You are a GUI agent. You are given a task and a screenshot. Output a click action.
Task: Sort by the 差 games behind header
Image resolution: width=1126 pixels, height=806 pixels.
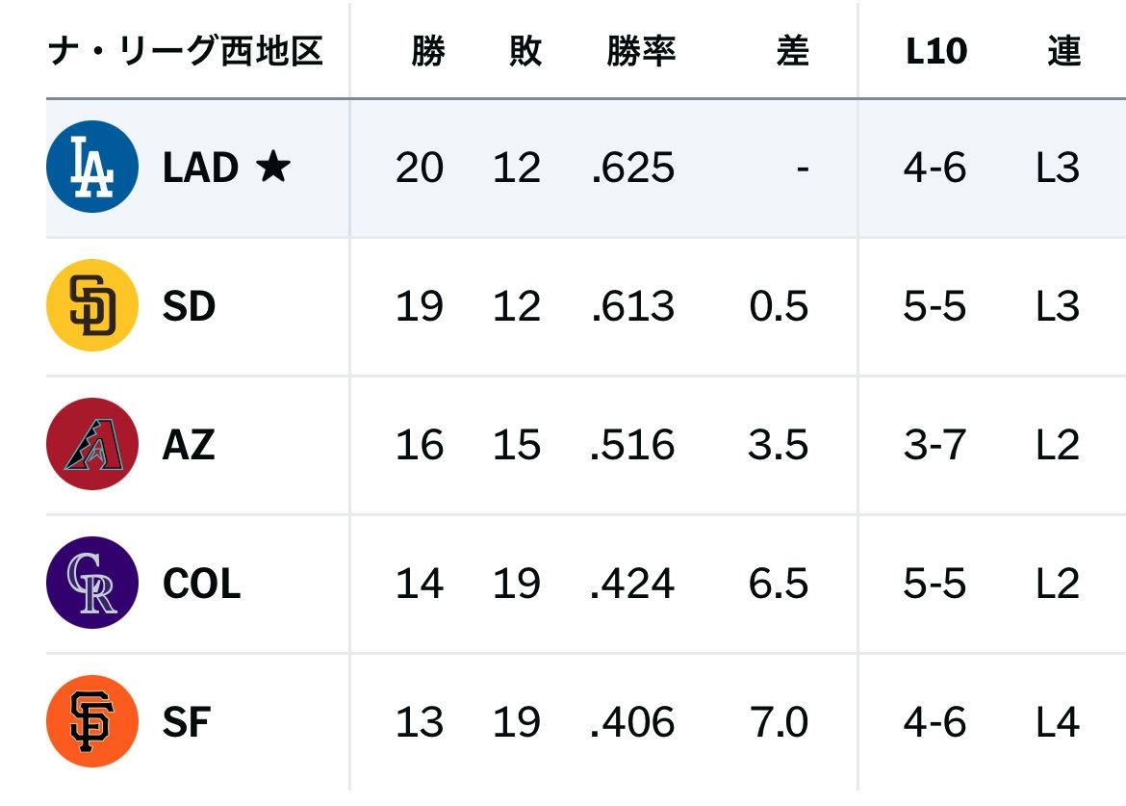[x=793, y=51]
